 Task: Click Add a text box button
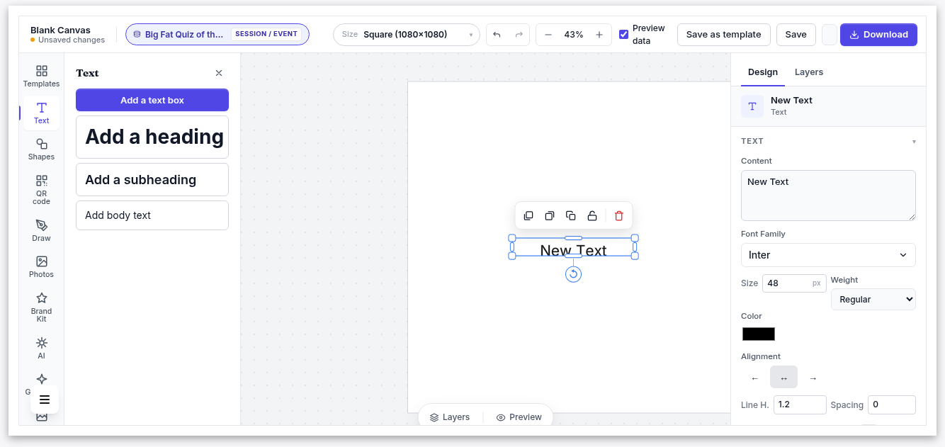(x=152, y=100)
